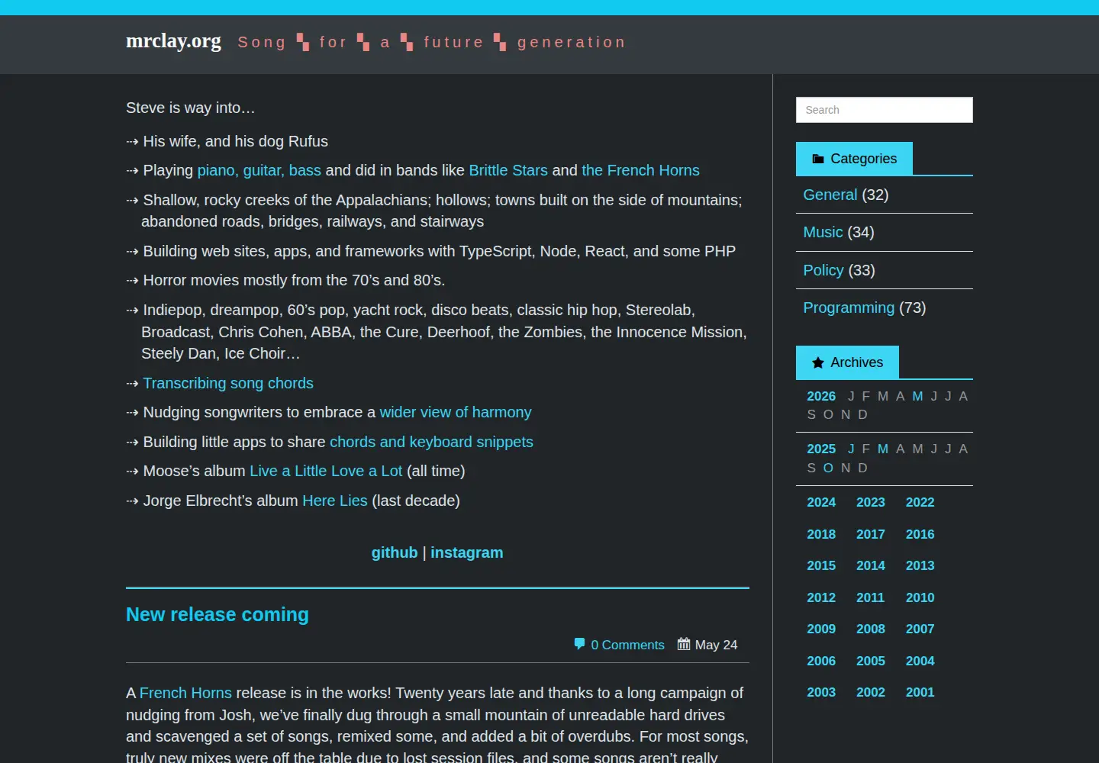Open the 'New release coming' post title
This screenshot has width=1099, height=763.
click(218, 614)
